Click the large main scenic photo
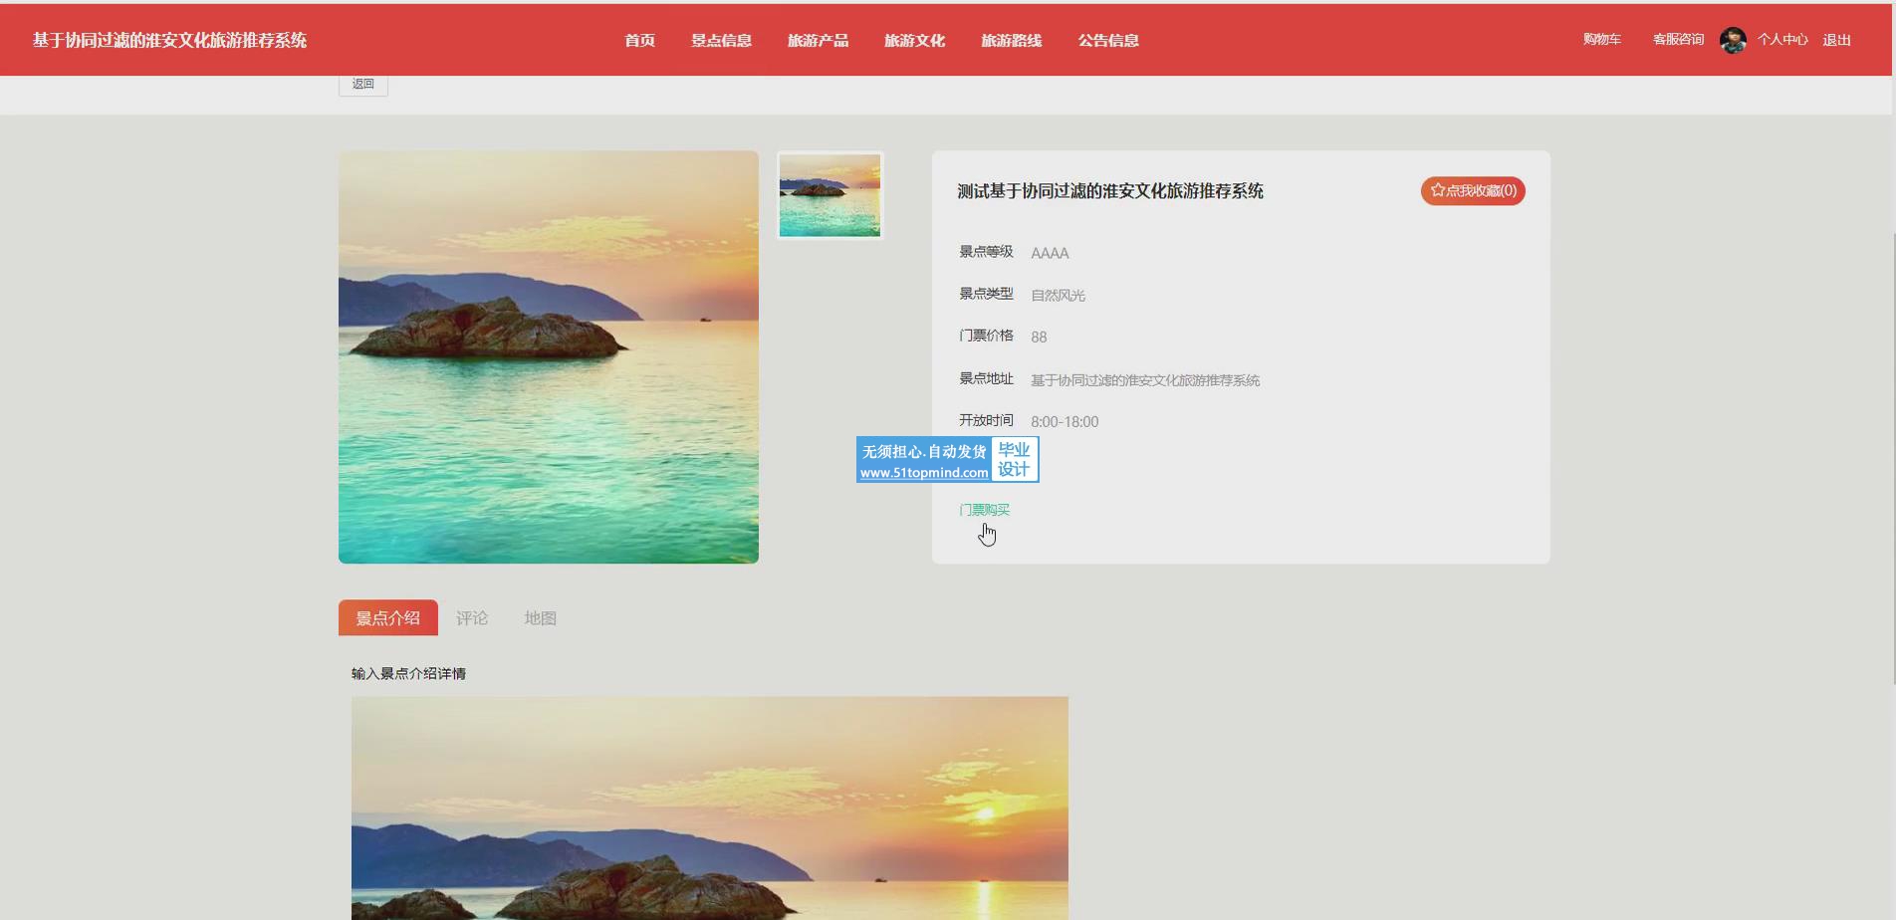Viewport: 1896px width, 920px height. coord(549,356)
